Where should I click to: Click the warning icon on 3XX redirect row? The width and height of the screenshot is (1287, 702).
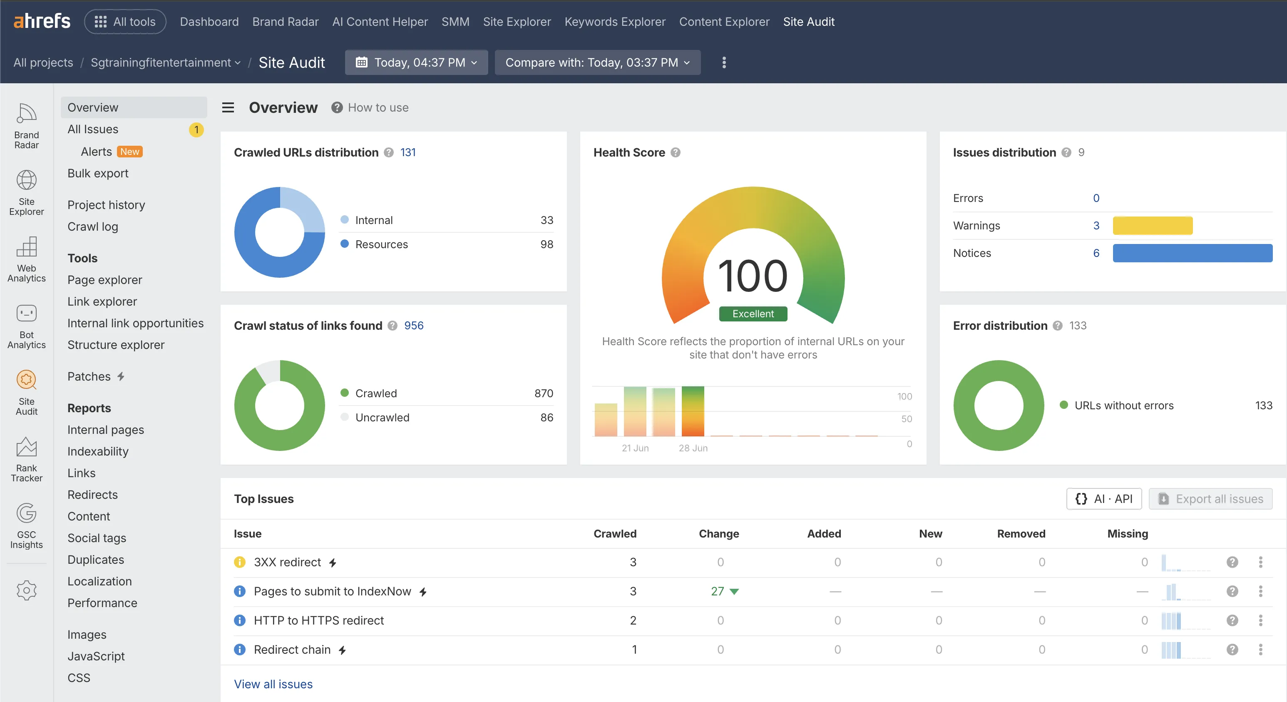tap(240, 562)
